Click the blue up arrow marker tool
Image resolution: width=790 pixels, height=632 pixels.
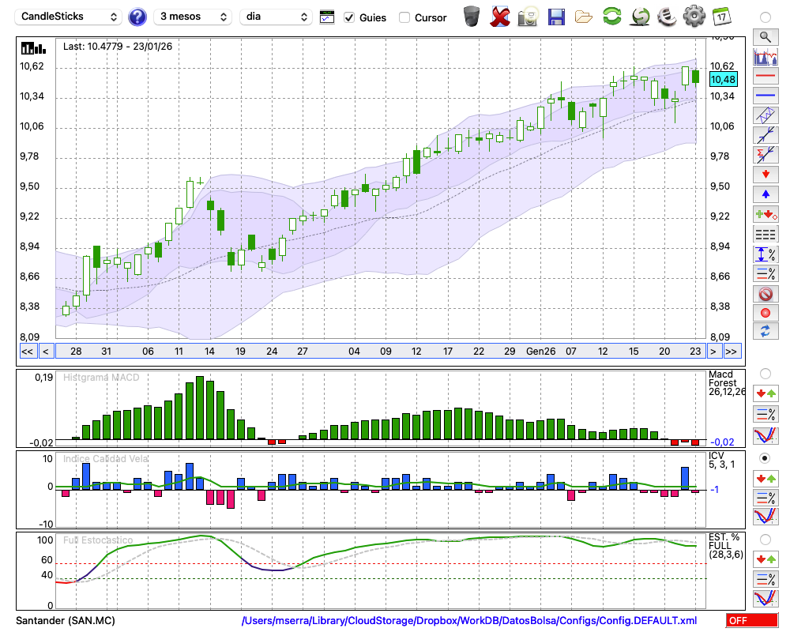pyautogui.click(x=765, y=194)
